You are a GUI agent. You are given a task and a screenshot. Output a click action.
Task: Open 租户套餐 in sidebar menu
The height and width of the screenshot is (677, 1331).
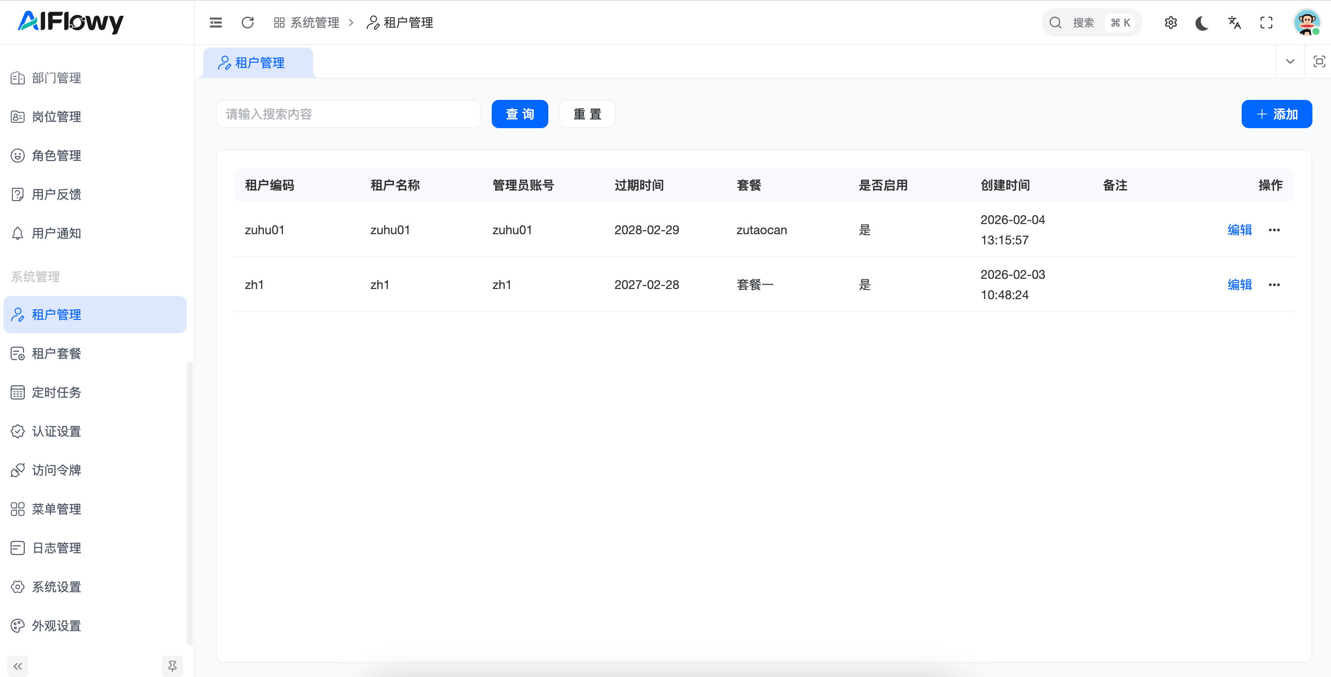coord(57,353)
